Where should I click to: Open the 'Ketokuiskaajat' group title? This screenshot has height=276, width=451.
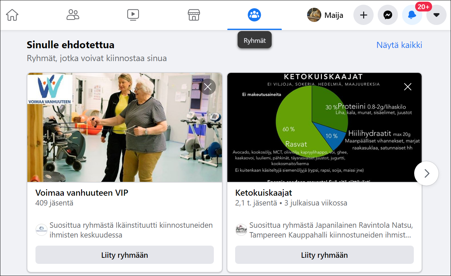[264, 193]
